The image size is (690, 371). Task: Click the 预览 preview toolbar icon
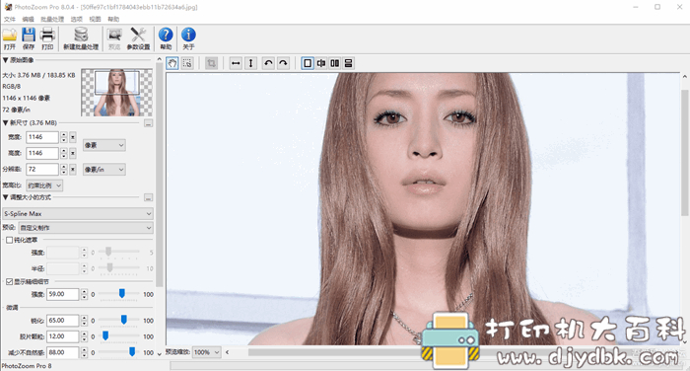click(x=114, y=38)
